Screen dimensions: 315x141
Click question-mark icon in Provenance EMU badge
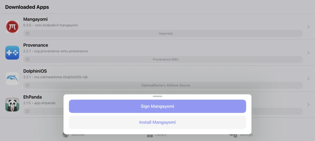click(27, 59)
